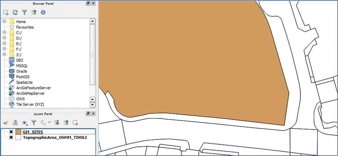Select the DB2 text entry
This screenshot has height=156, width=338.
[20, 60]
